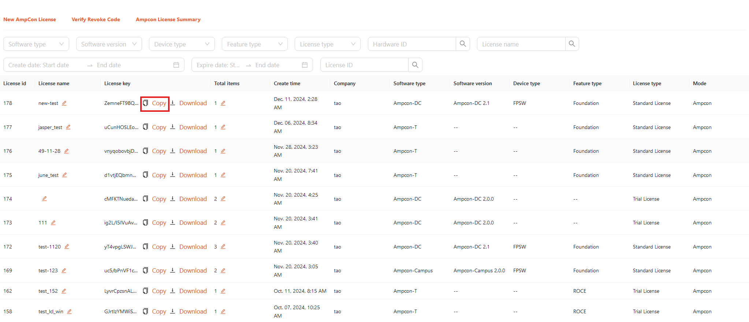Open calendar icon in Expire date range
The width and height of the screenshot is (749, 322).
tap(305, 65)
